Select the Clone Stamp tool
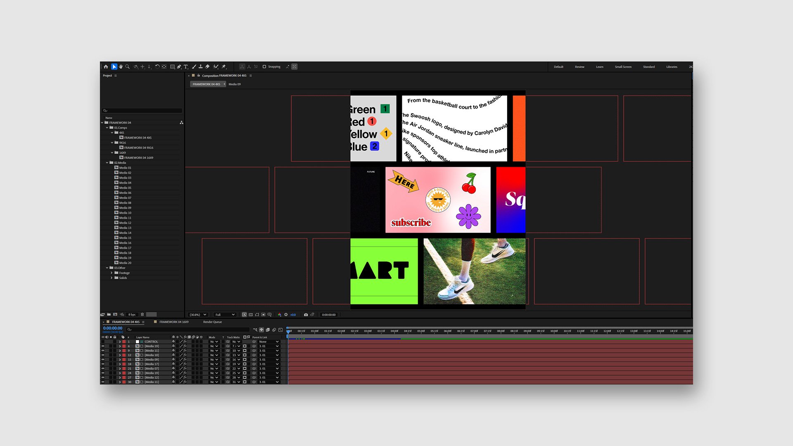This screenshot has width=793, height=446. click(200, 66)
